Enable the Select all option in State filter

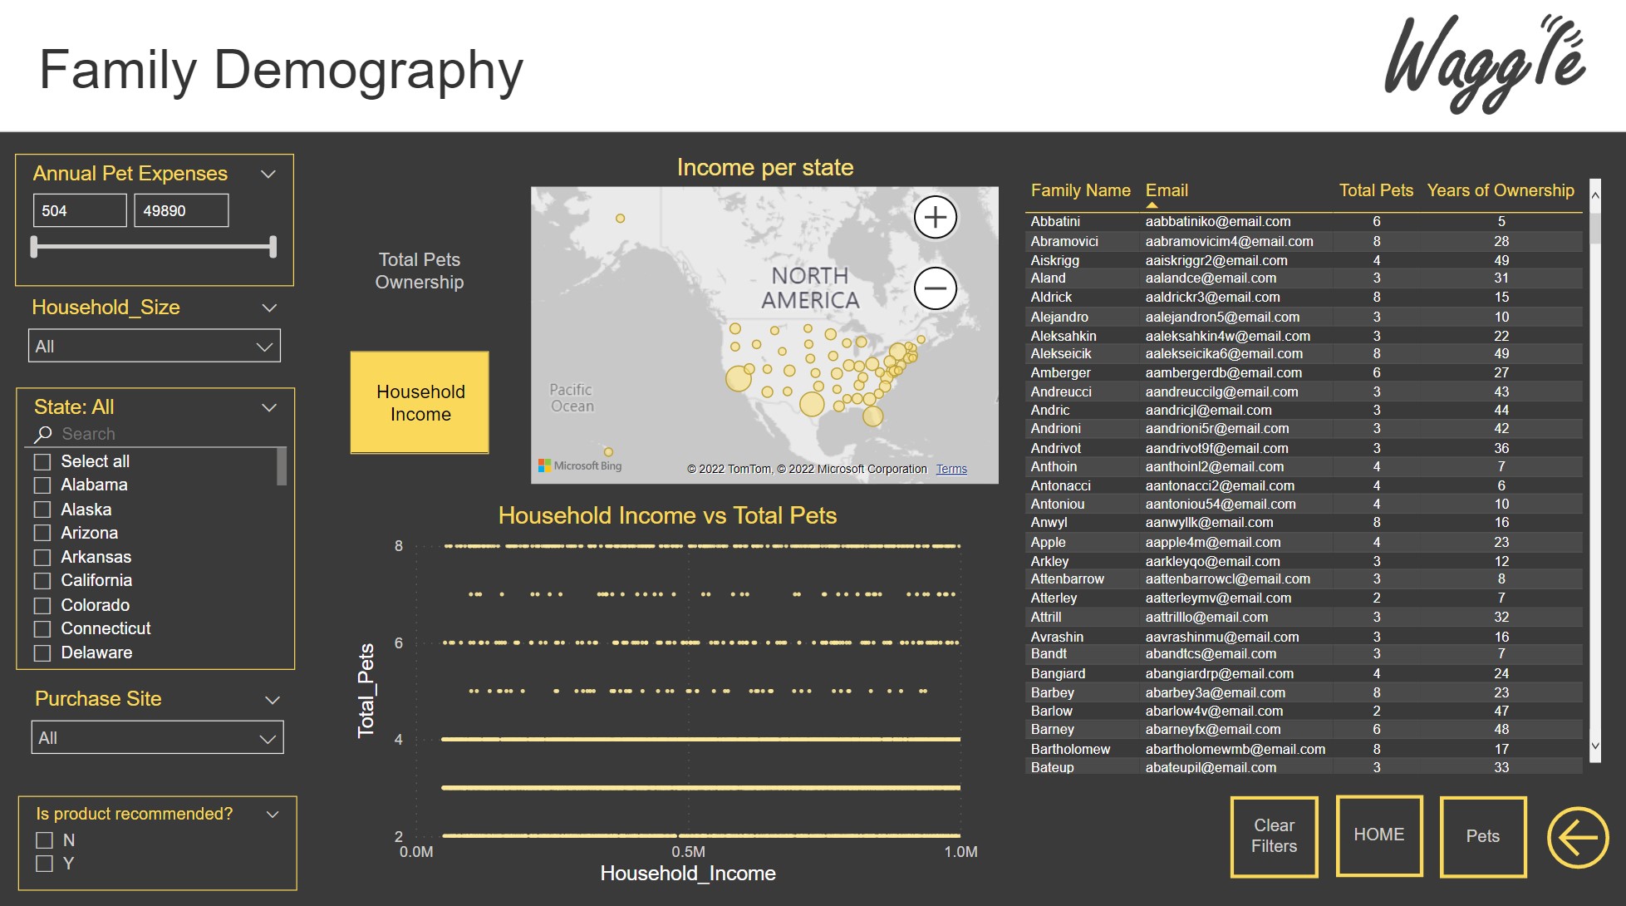coord(42,460)
